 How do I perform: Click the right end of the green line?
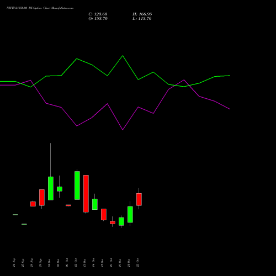click(230, 76)
